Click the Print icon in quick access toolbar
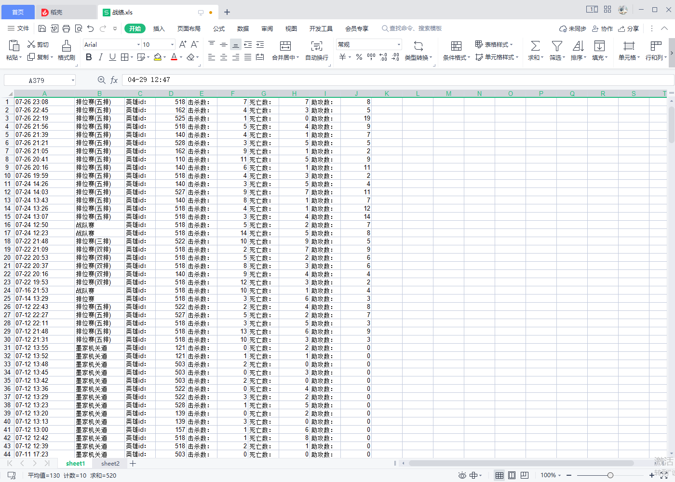Viewport: 675px width, 482px height. [66, 28]
